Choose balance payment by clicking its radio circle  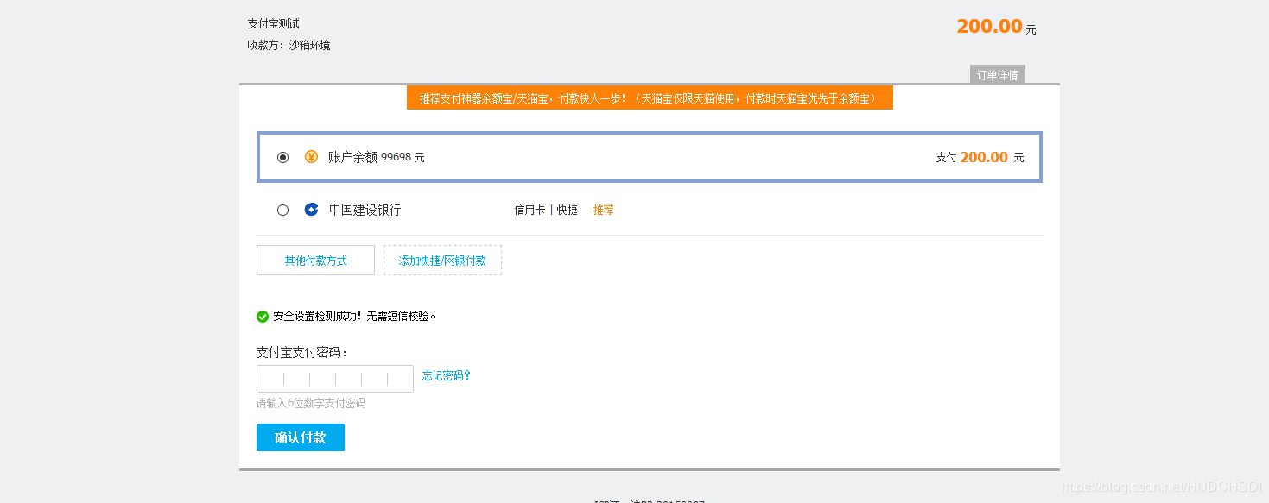pos(282,157)
